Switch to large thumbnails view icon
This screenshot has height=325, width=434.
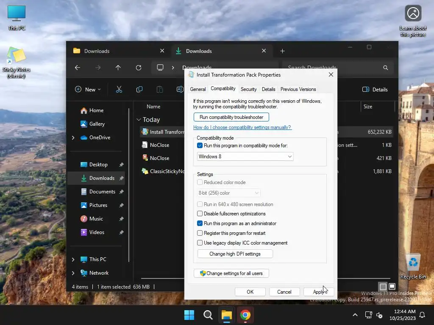click(392, 286)
